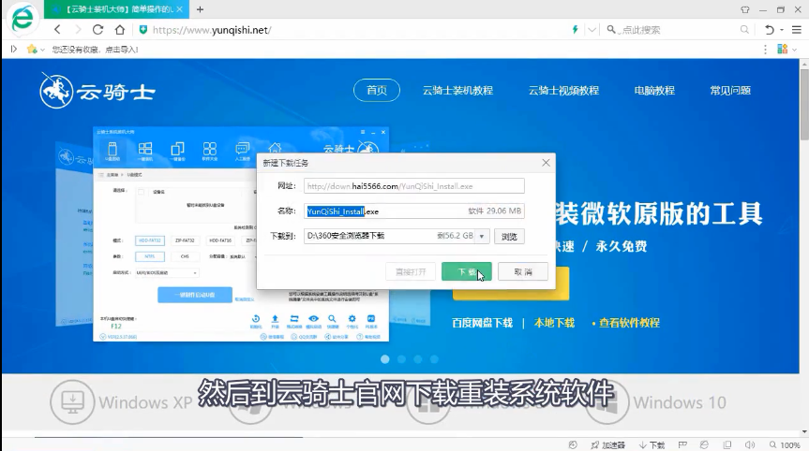Open the three-dot bookmarks bar options
Image resolution: width=809 pixels, height=451 pixels.
tap(765, 49)
